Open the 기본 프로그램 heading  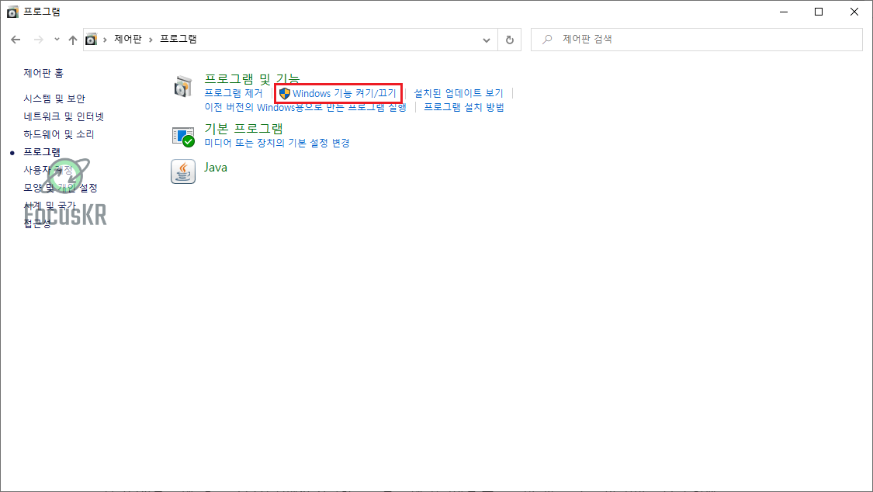(244, 129)
